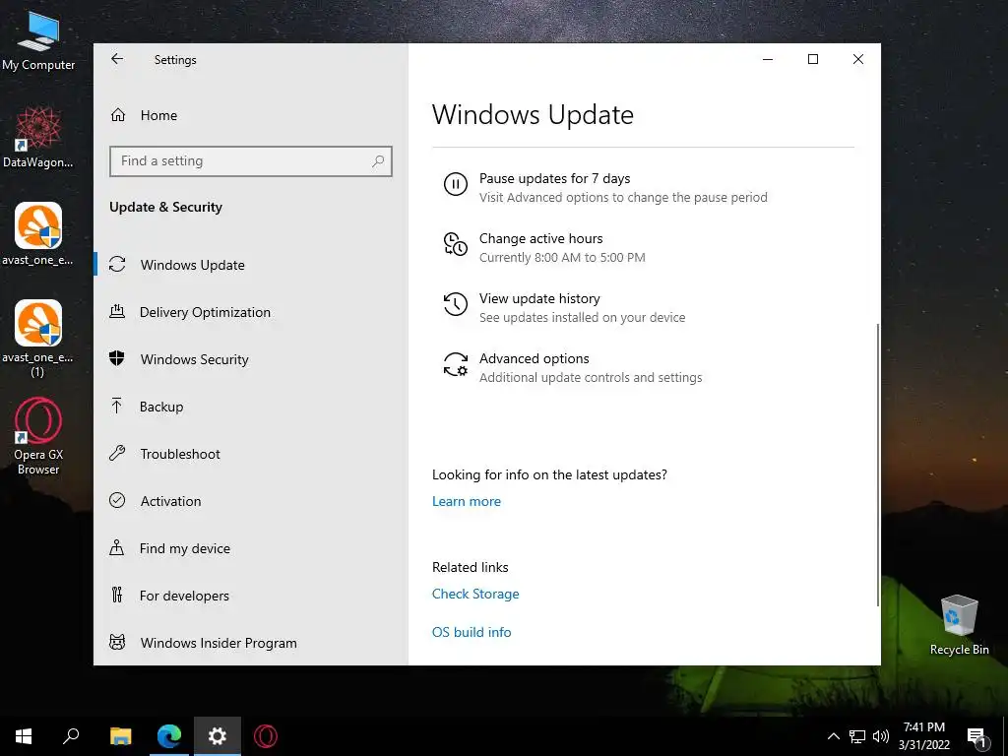Open taskbar search magnifier
Viewport: 1008px width, 756px height.
click(71, 736)
